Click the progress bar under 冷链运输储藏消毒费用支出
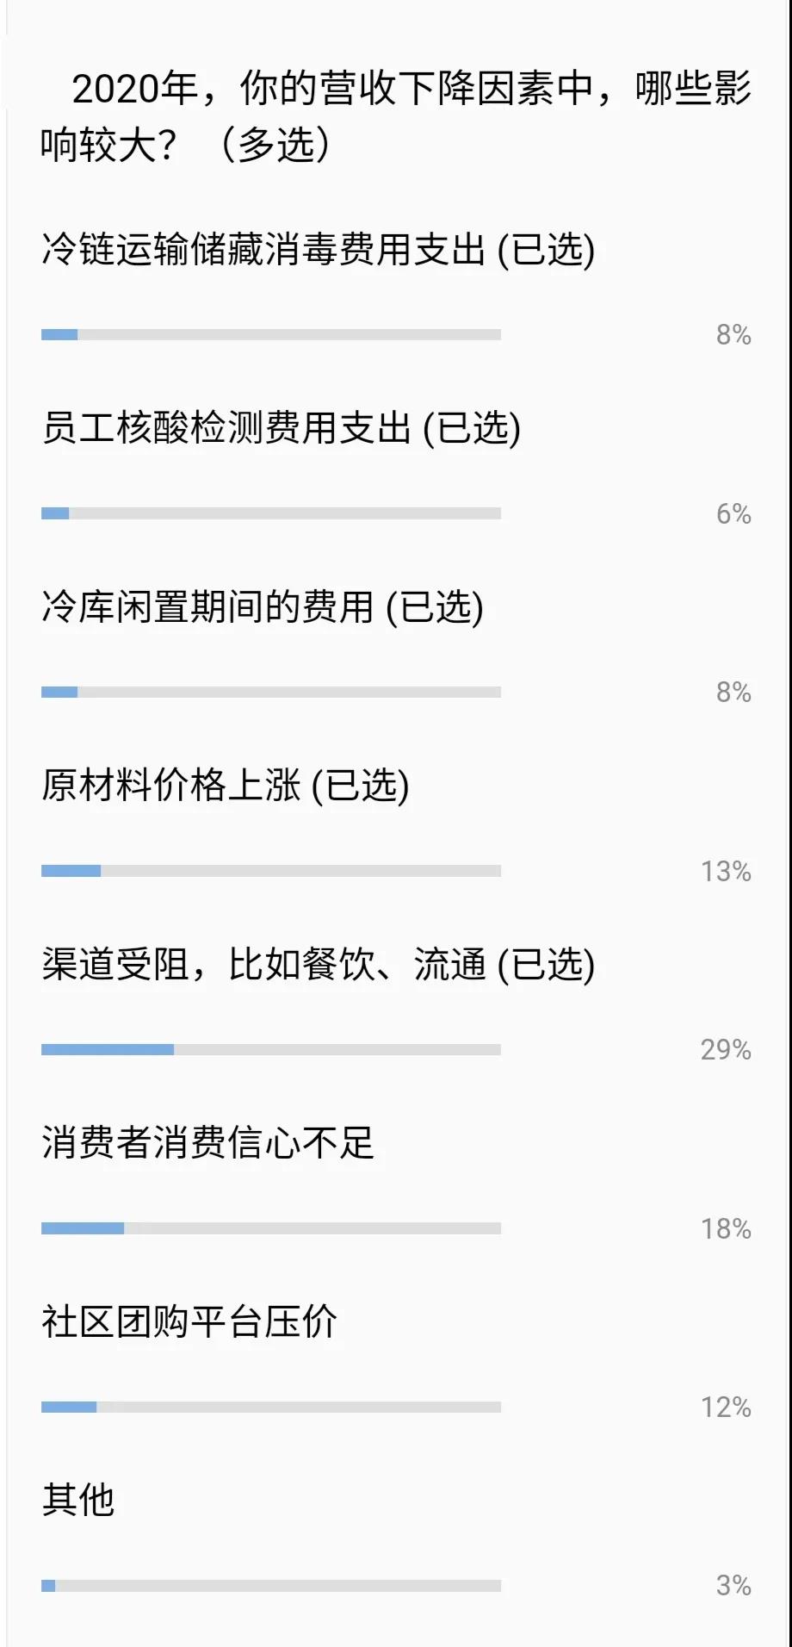Screen dimensions: 792x1647 271,334
